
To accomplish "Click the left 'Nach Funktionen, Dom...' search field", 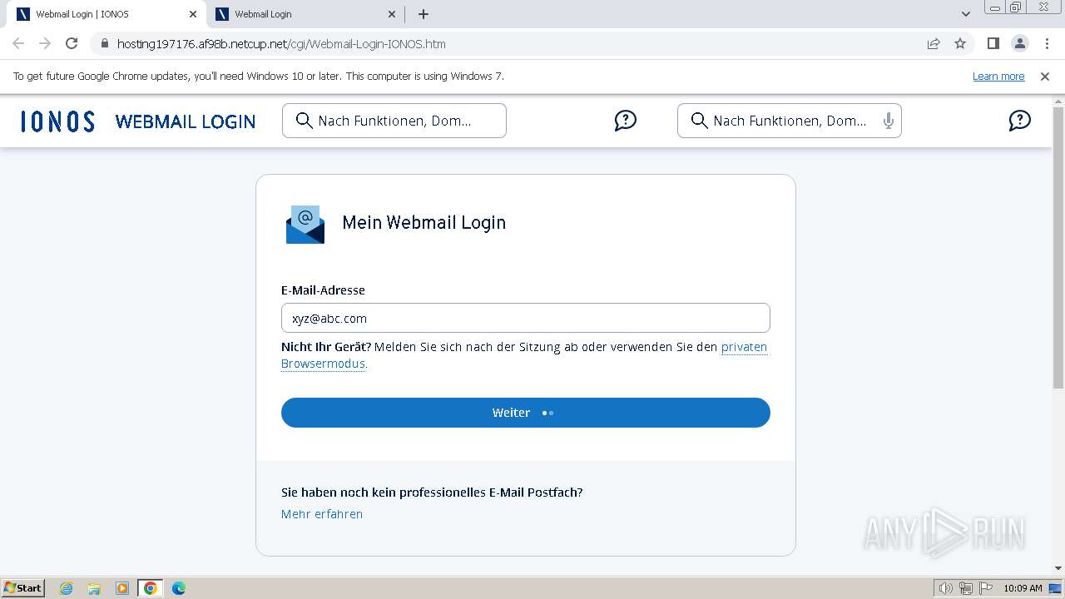I will click(x=394, y=121).
